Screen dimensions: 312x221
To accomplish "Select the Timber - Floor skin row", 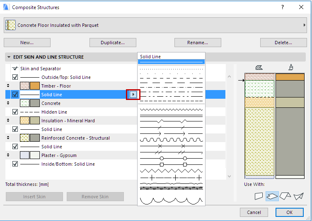I will (72, 86).
